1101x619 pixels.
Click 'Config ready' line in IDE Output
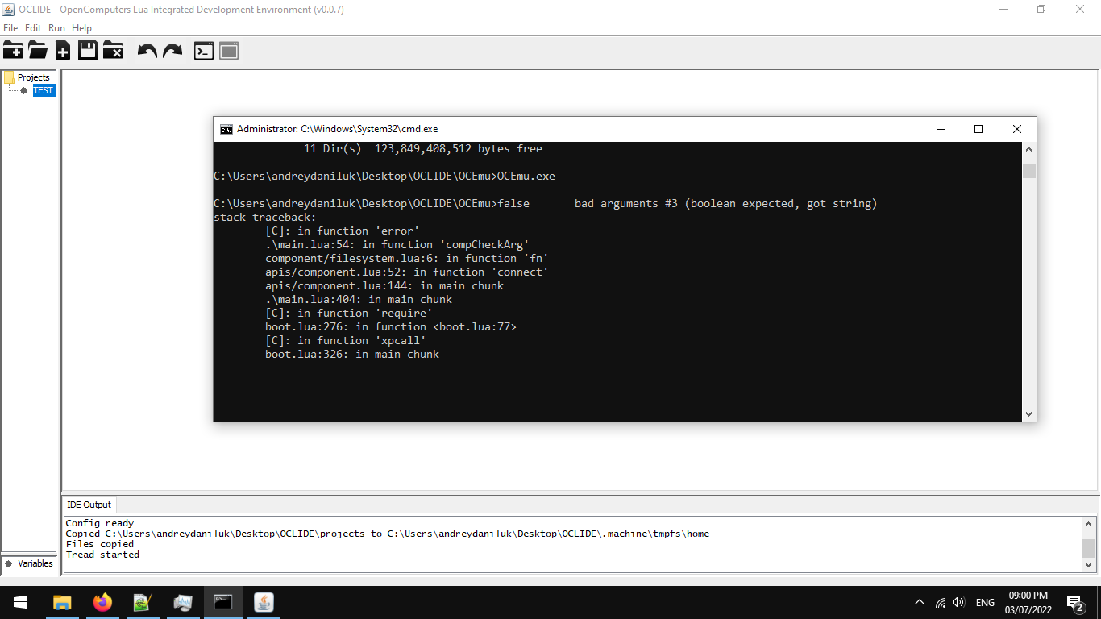pos(100,523)
